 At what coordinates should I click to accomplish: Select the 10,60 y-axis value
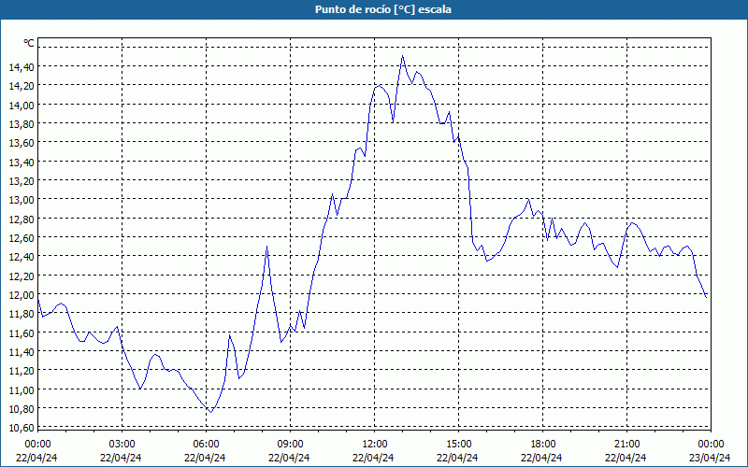tap(22, 428)
